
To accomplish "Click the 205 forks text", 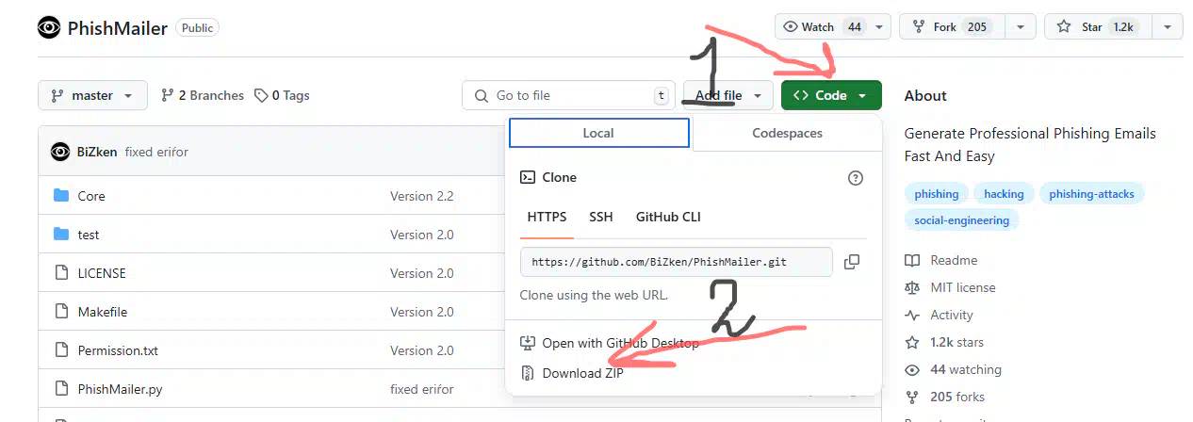I will click(x=957, y=397).
